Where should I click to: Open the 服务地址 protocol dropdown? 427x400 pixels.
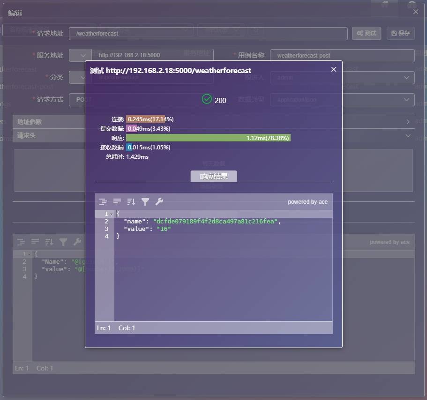[80, 56]
